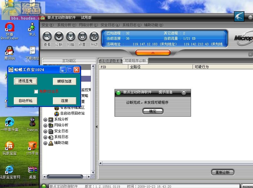Click the 确定 button in the dialog

(153, 111)
